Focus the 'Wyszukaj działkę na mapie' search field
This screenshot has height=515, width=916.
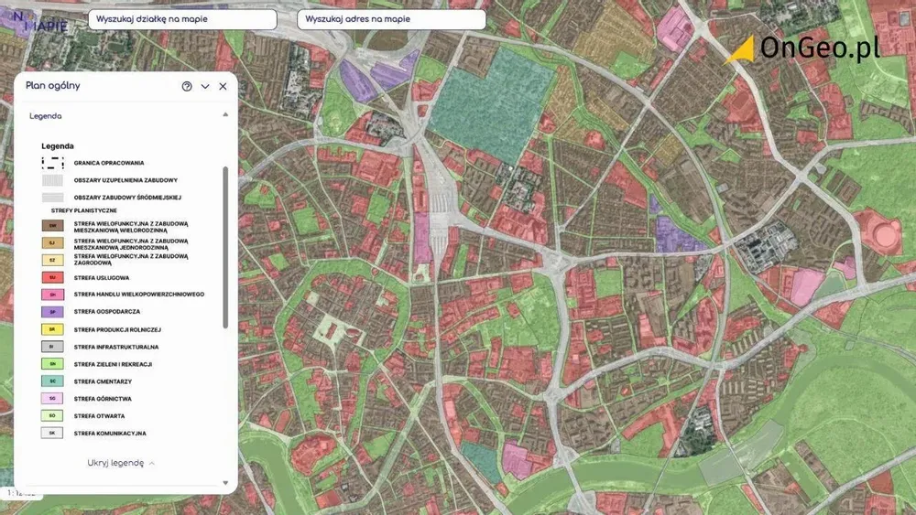182,19
